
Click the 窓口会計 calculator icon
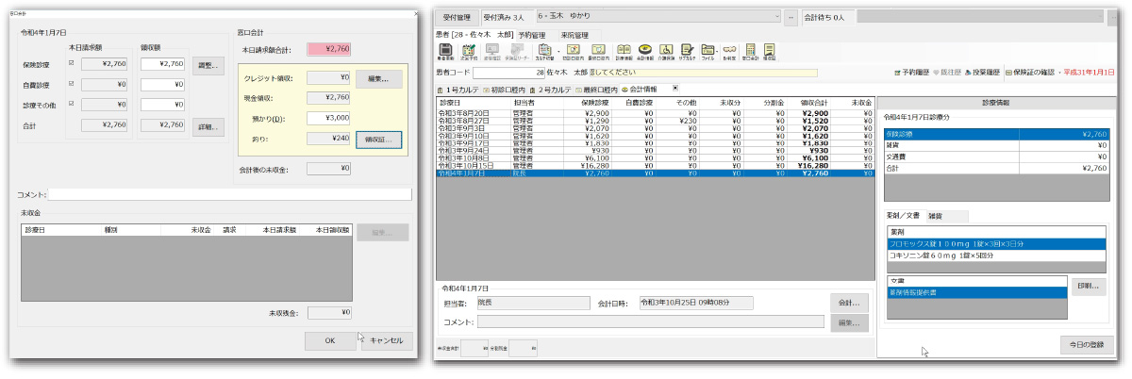pyautogui.click(x=750, y=51)
